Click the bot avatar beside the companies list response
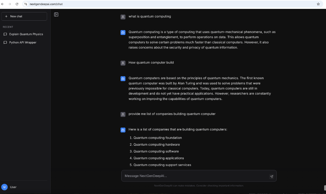The width and height of the screenshot is (326, 194). 123,130
